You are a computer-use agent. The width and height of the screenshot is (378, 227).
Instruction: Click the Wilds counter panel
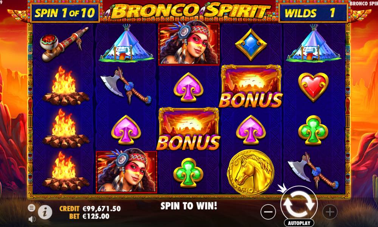coord(313,13)
